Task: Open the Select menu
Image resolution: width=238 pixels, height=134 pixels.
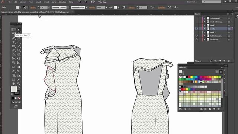Action: tap(38, 2)
